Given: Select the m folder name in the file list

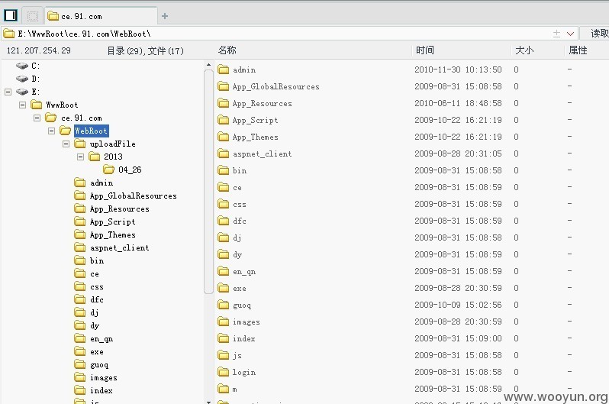Looking at the screenshot, I should coord(234,389).
